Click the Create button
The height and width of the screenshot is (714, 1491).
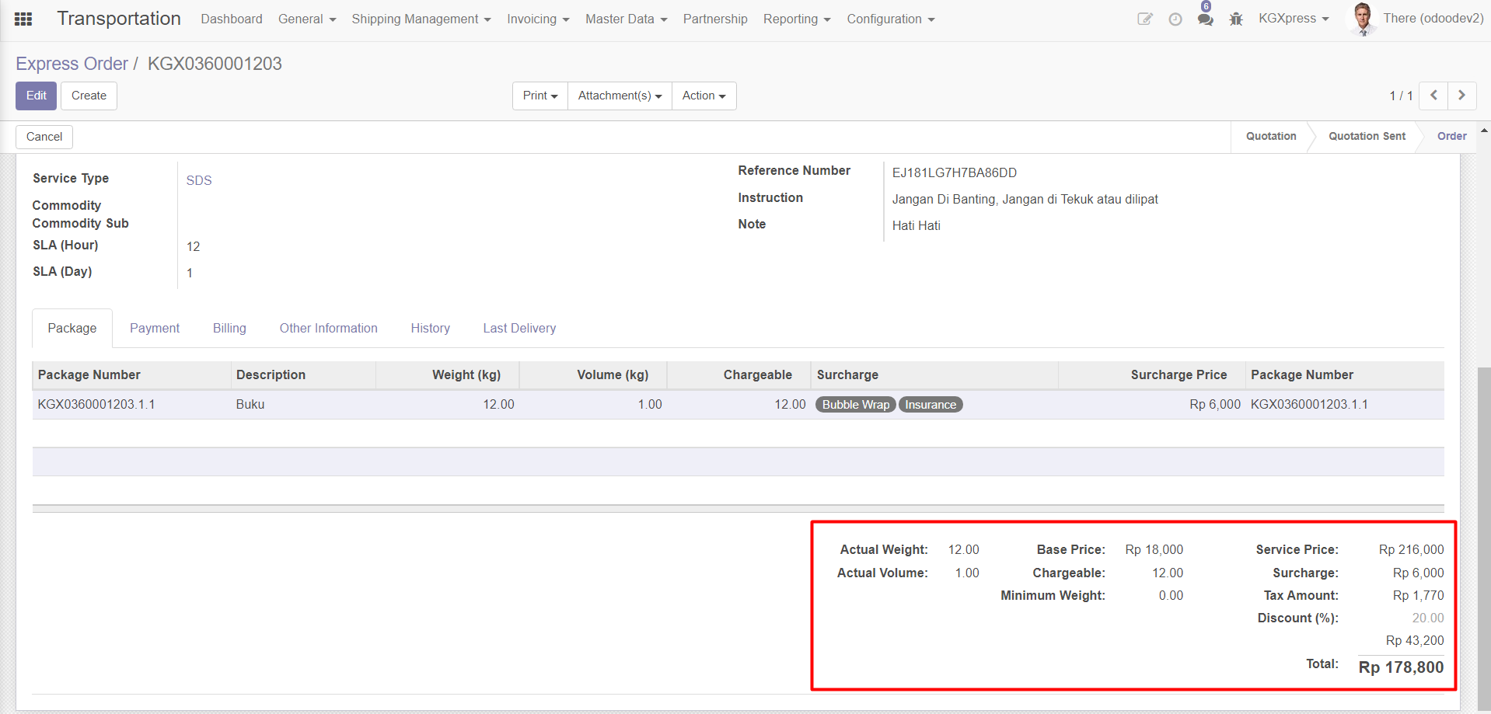click(x=89, y=96)
